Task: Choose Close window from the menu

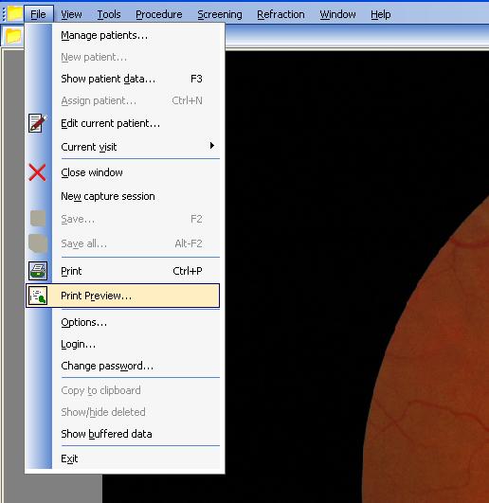Action: tap(122, 172)
